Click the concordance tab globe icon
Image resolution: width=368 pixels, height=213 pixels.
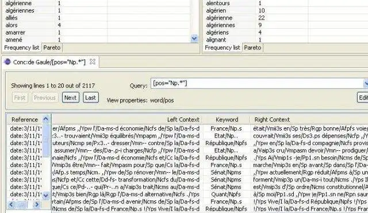click(7, 62)
